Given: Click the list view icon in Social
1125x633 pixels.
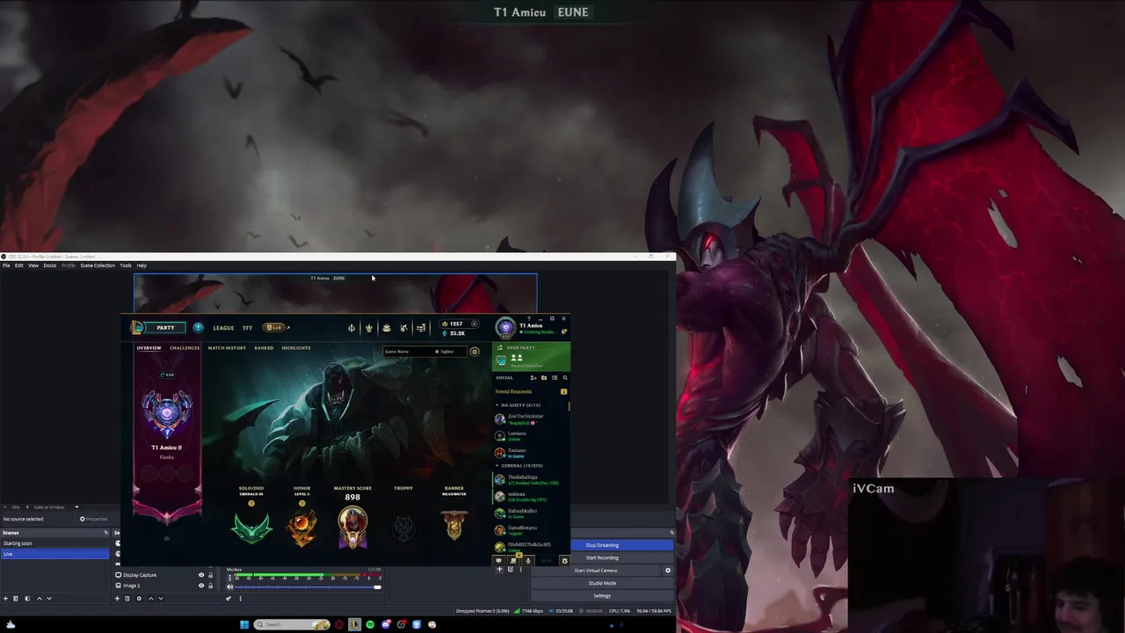Looking at the screenshot, I should click(x=555, y=378).
